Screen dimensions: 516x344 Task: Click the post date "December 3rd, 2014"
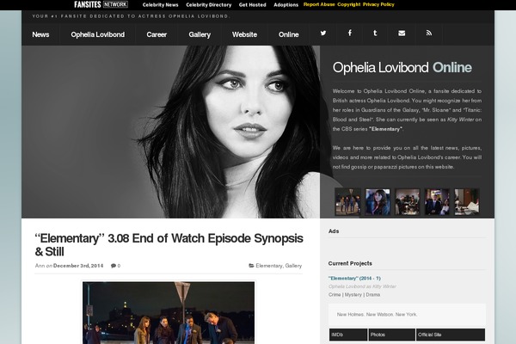pyautogui.click(x=78, y=266)
